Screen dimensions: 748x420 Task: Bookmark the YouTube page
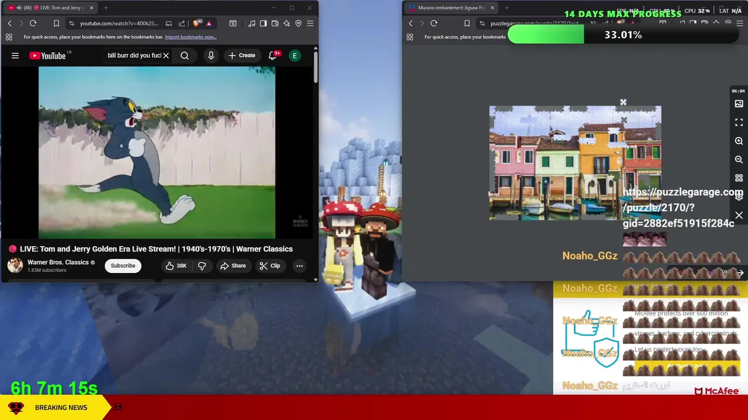(56, 23)
